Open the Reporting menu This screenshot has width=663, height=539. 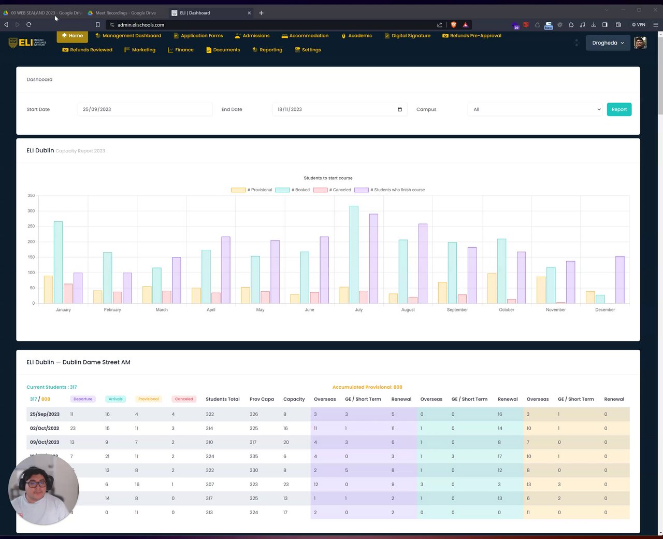pos(267,50)
